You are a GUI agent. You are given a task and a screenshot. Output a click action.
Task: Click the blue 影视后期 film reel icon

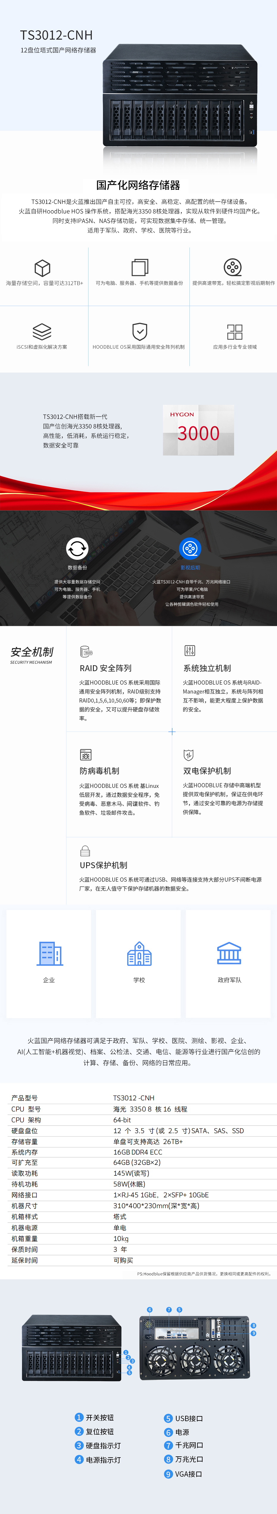click(x=190, y=548)
